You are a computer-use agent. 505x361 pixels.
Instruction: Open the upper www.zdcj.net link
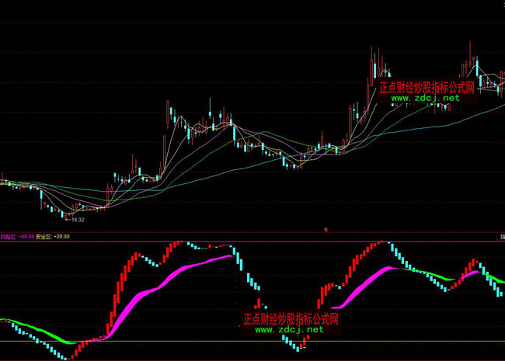[x=425, y=99]
